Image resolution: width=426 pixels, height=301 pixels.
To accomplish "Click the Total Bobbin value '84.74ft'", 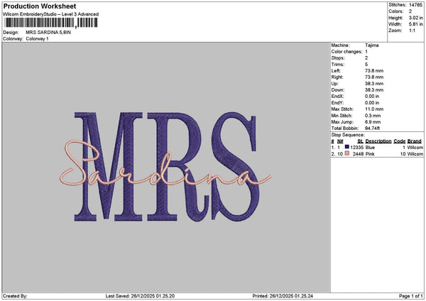I will (x=373, y=128).
